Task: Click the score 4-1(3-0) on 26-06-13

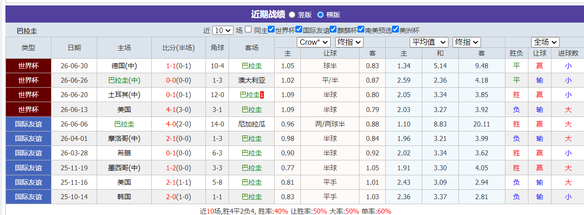Action: [x=179, y=109]
